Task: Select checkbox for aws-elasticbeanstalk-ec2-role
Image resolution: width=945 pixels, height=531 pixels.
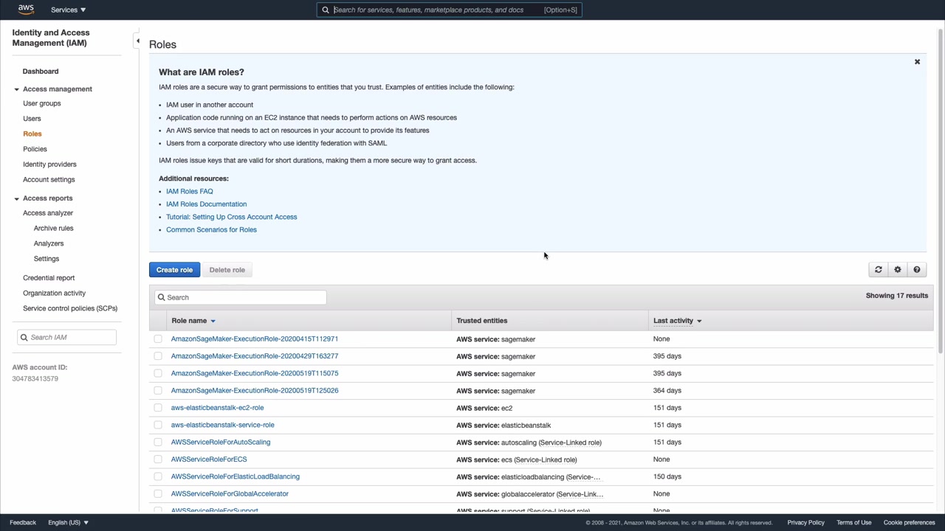Action: point(158,408)
